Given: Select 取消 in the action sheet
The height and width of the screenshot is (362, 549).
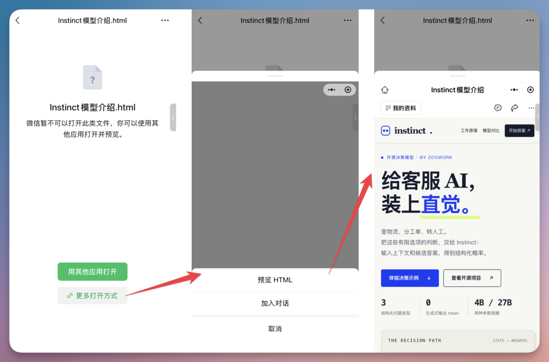Looking at the screenshot, I should tap(275, 329).
